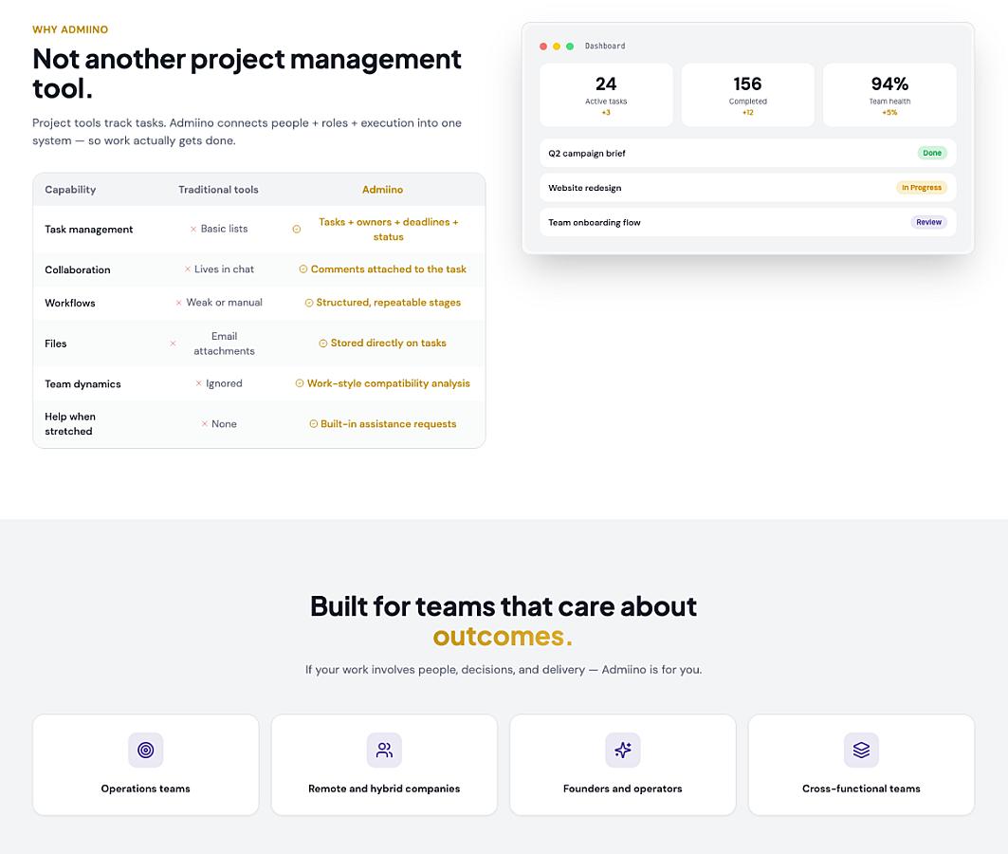Click the yellow dot in the Dashboard window
The height and width of the screenshot is (854, 1008).
point(557,46)
